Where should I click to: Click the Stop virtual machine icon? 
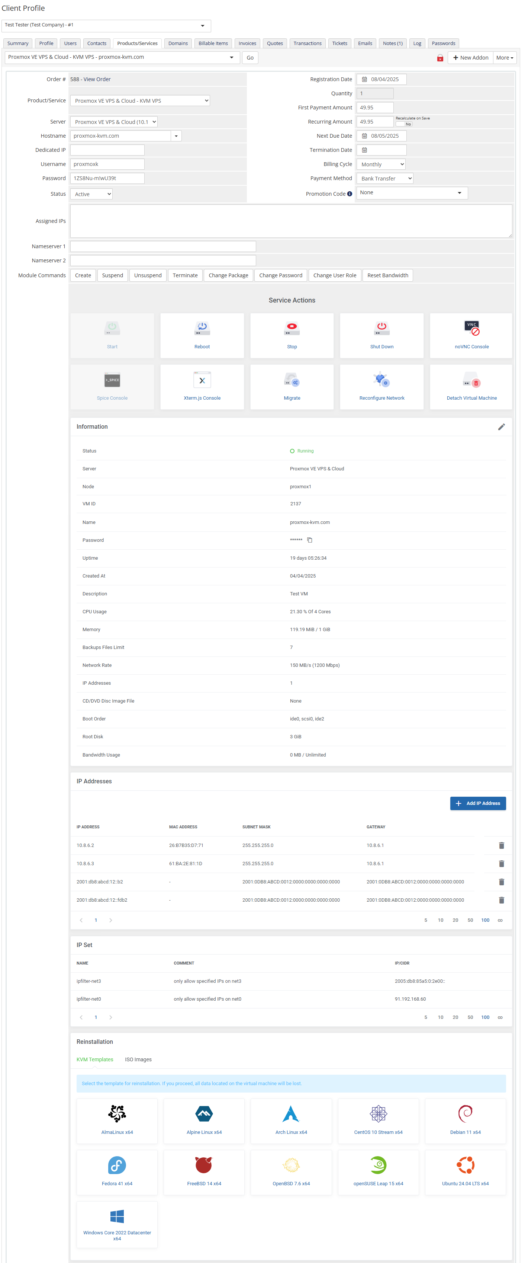click(x=292, y=328)
